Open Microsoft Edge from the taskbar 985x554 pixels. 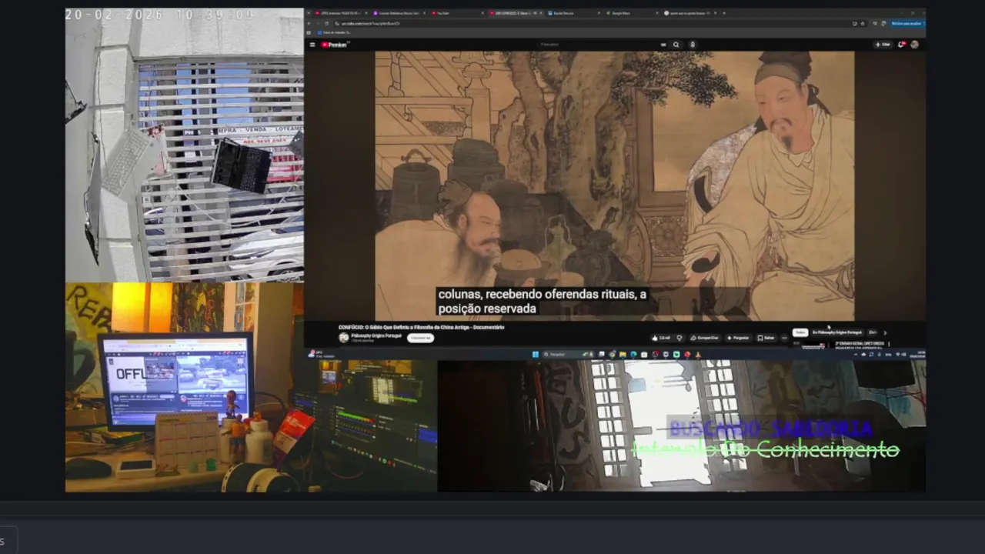tap(633, 355)
